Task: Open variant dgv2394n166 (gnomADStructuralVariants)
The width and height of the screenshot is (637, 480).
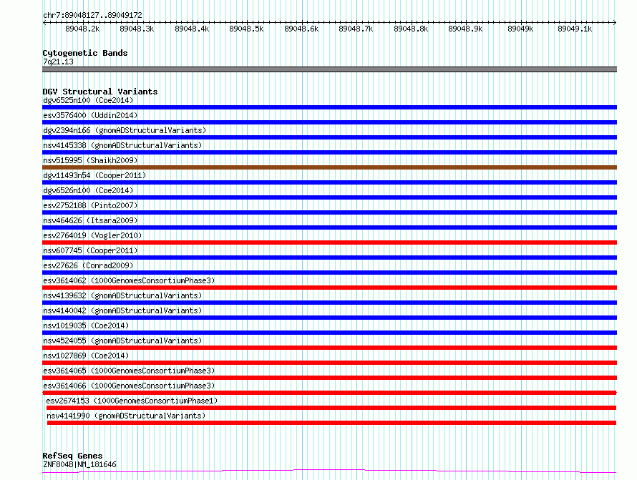Action: (x=125, y=130)
